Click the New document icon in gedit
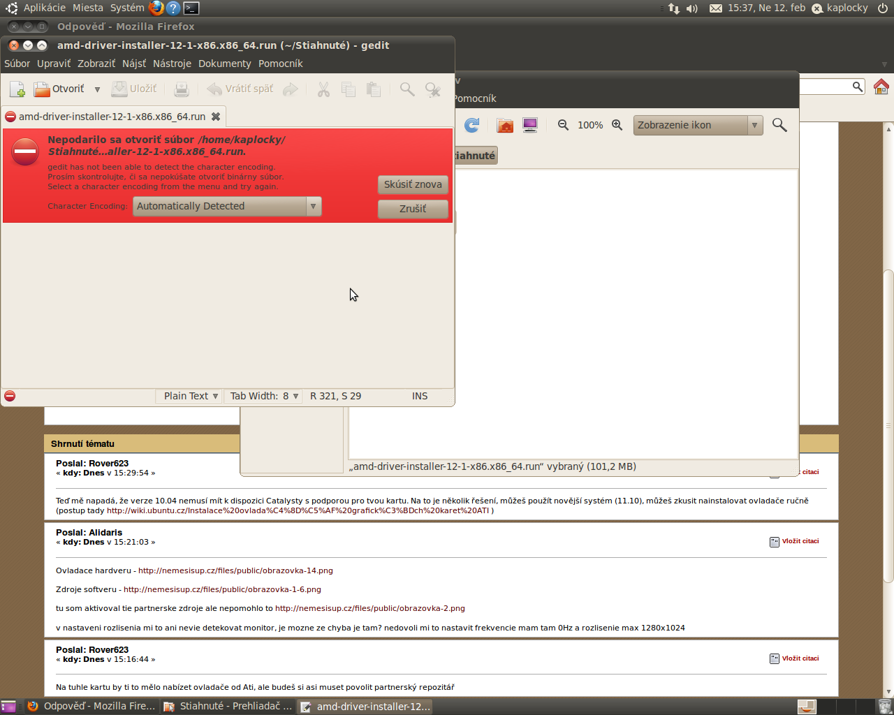 pos(17,89)
